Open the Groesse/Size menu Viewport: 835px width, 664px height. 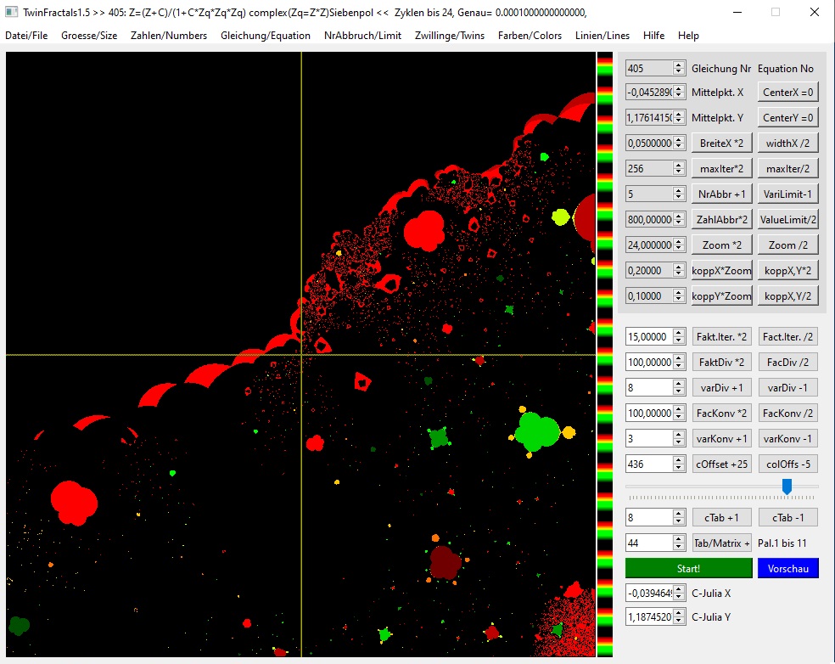[x=89, y=36]
